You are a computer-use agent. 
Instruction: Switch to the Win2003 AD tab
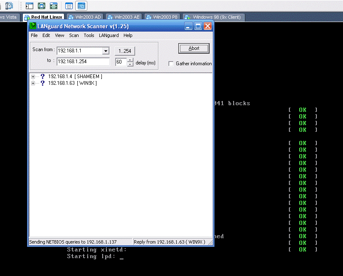coord(85,17)
